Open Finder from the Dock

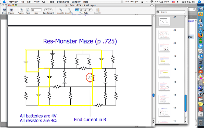[200, 9]
